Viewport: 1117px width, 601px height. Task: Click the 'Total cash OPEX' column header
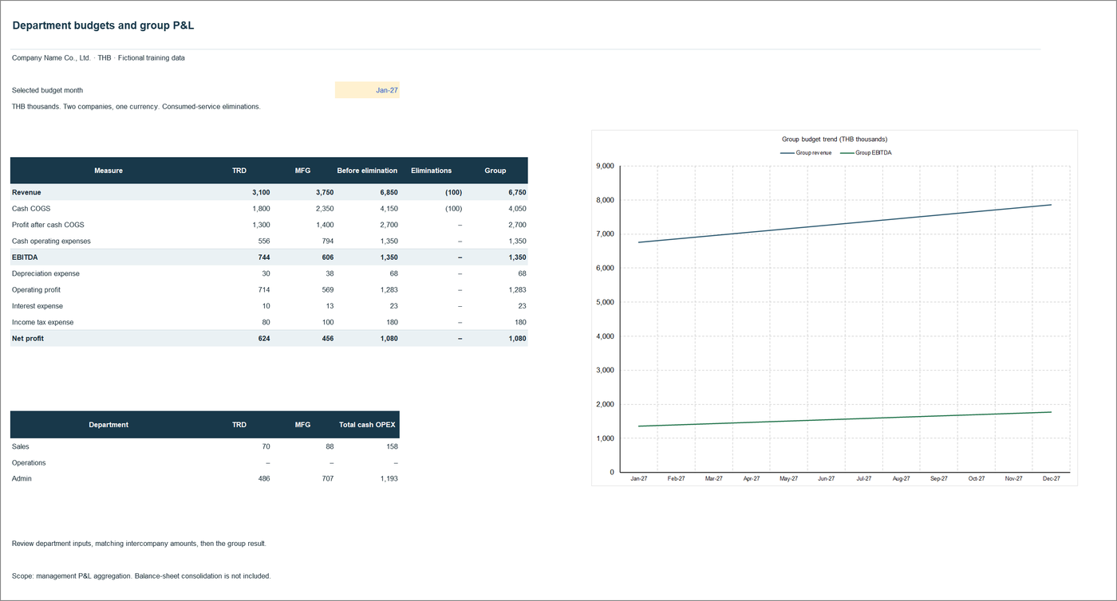pyautogui.click(x=367, y=425)
